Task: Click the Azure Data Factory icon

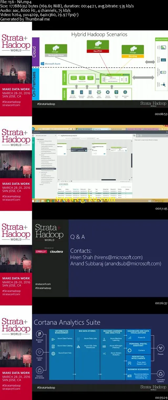Action: click(54, 339)
